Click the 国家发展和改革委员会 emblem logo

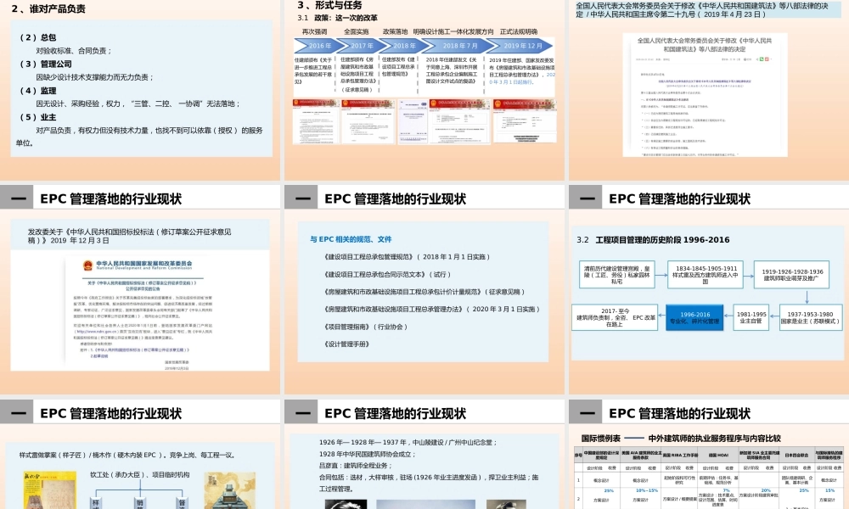coord(87,265)
